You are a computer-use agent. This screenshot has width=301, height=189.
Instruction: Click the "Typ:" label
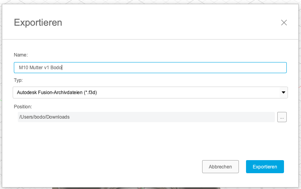(18, 80)
